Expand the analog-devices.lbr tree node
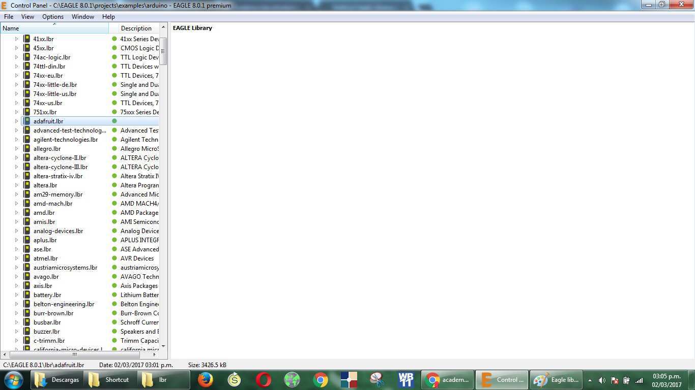695x390 pixels. 16,231
